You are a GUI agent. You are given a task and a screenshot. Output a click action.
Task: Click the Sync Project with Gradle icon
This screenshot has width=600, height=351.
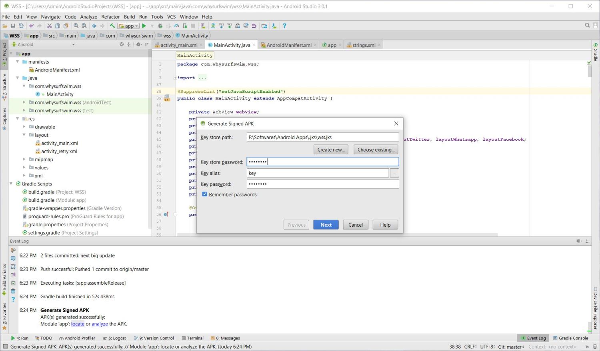(x=213, y=26)
